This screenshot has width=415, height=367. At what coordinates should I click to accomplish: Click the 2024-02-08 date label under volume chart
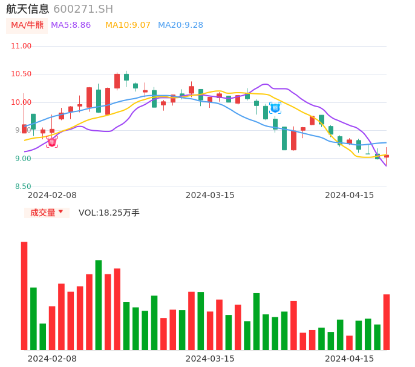tap(52, 359)
